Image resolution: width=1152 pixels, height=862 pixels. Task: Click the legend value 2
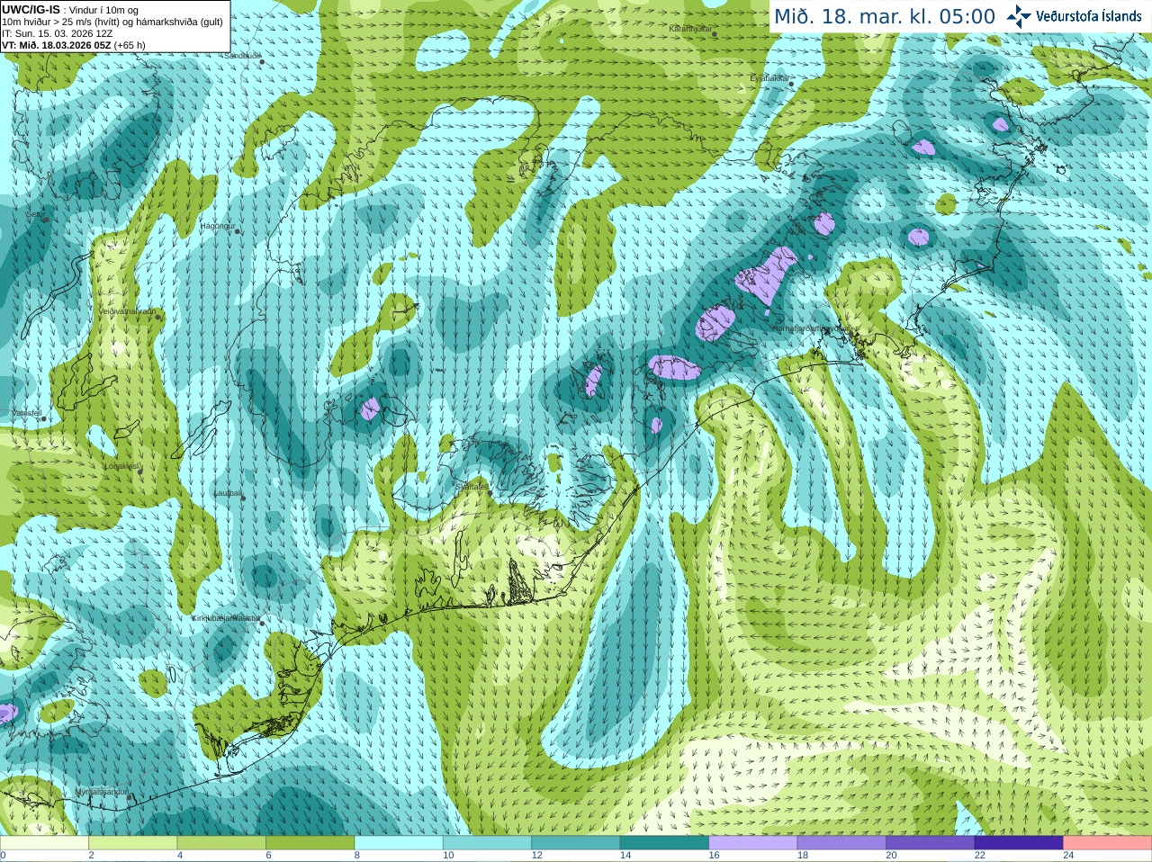[x=91, y=856]
